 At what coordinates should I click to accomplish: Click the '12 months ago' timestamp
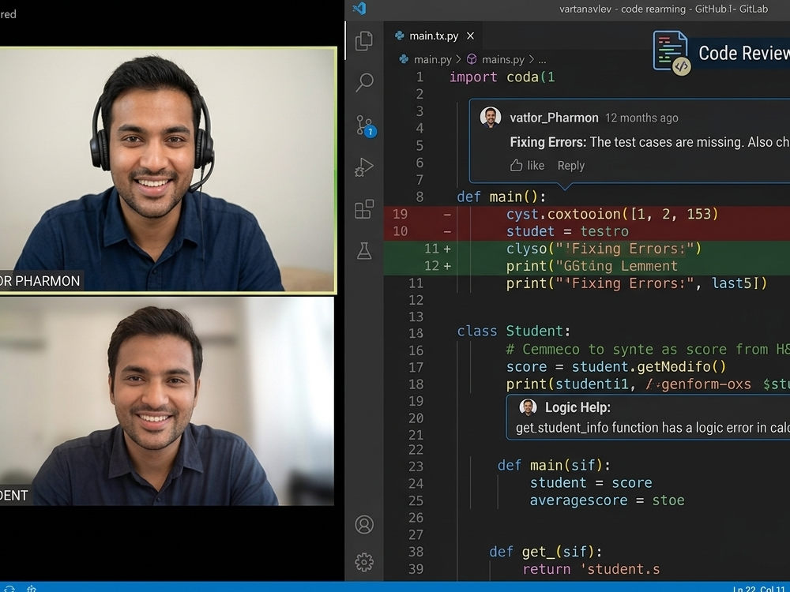pos(641,118)
